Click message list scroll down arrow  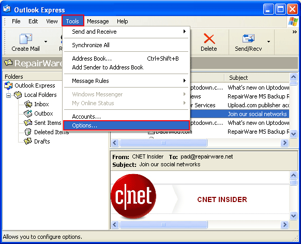(294, 134)
